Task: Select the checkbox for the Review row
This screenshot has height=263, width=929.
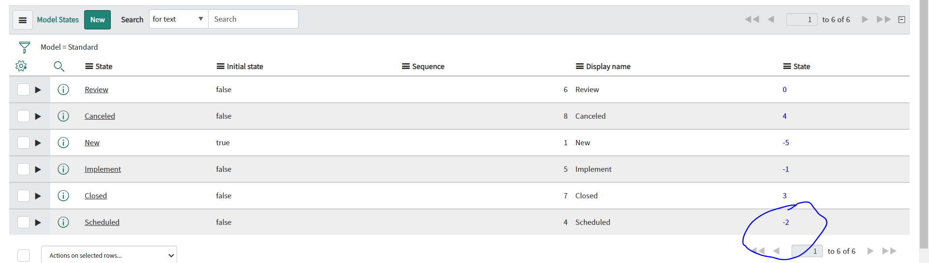Action: [x=23, y=89]
